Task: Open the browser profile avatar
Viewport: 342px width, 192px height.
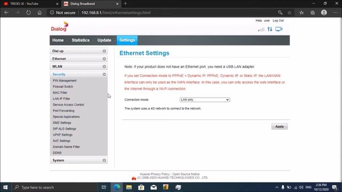Action: [324, 13]
